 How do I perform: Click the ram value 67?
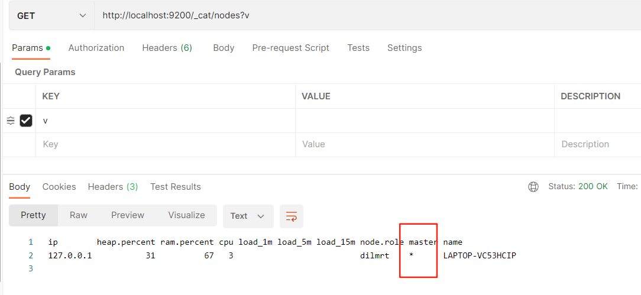click(x=209, y=256)
